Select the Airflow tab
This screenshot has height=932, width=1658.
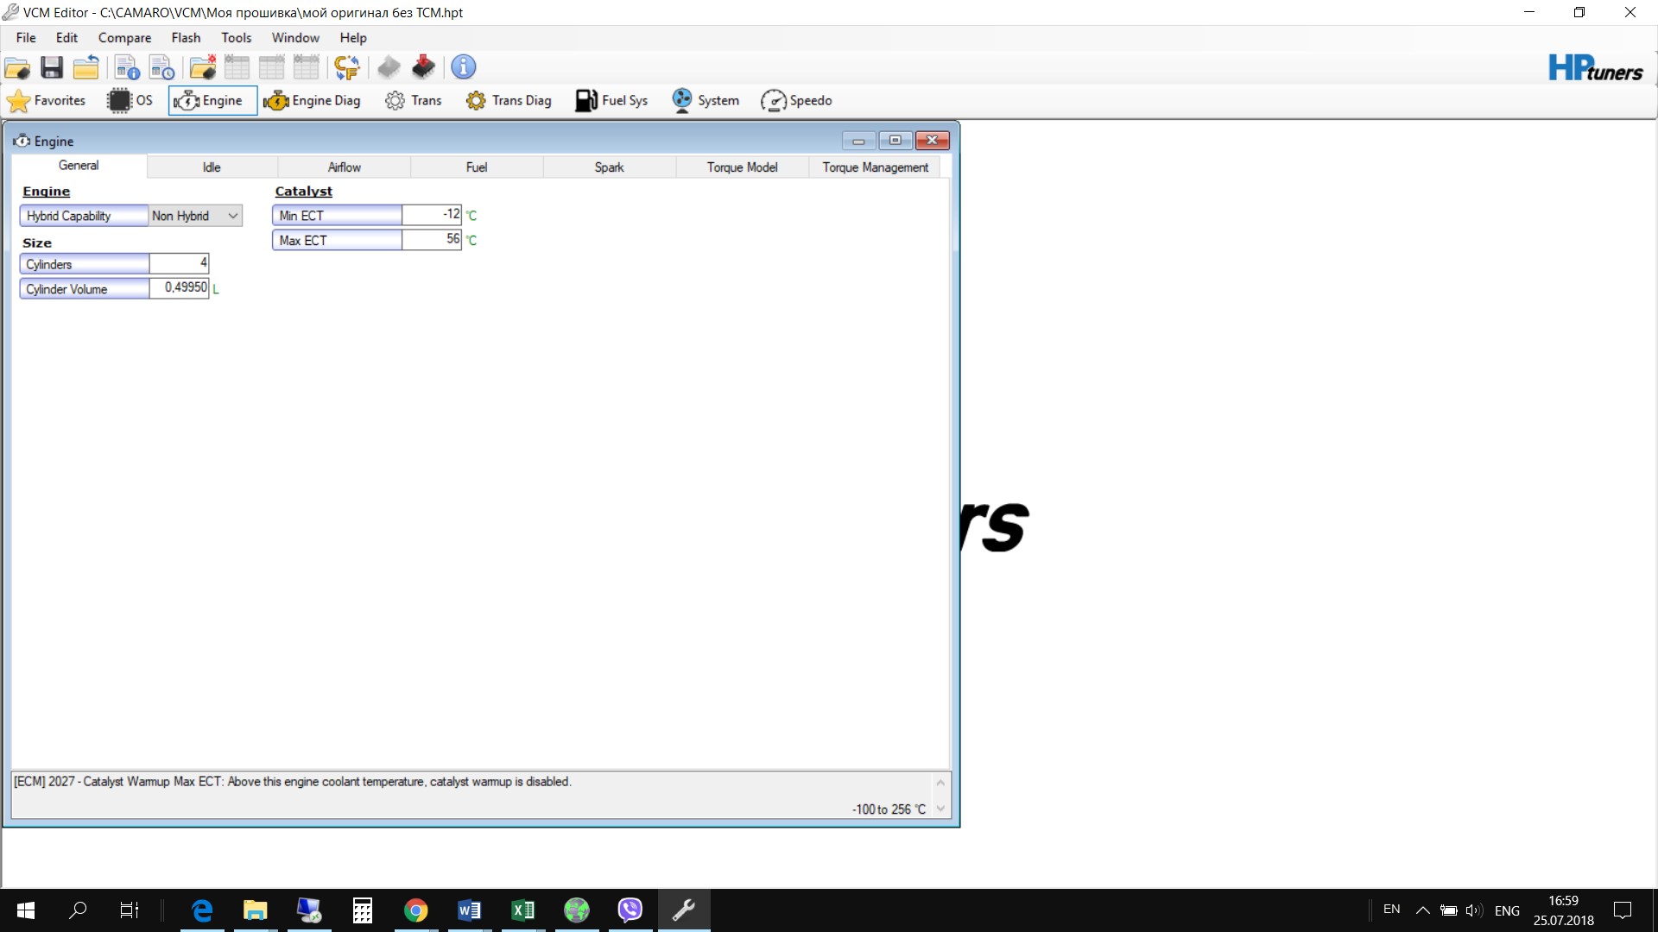(344, 167)
